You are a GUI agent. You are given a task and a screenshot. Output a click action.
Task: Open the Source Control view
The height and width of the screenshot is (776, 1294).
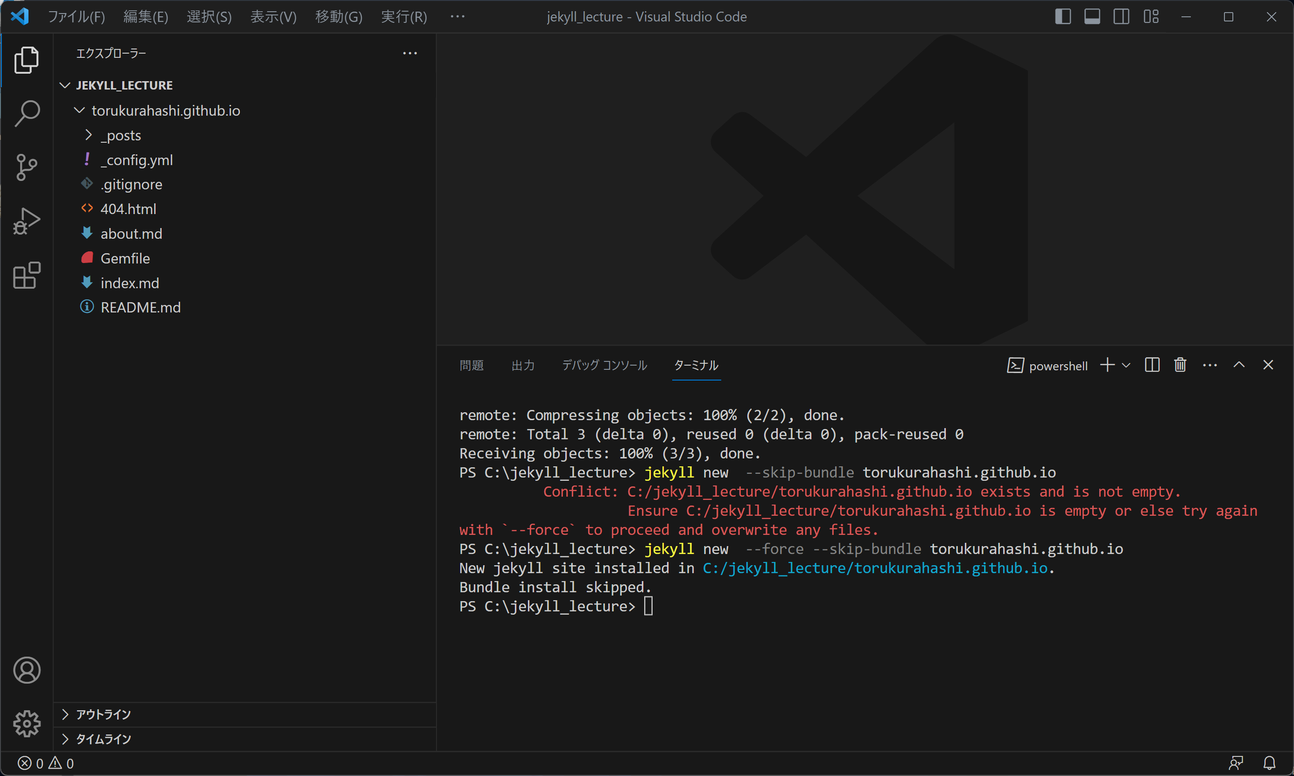(x=27, y=167)
